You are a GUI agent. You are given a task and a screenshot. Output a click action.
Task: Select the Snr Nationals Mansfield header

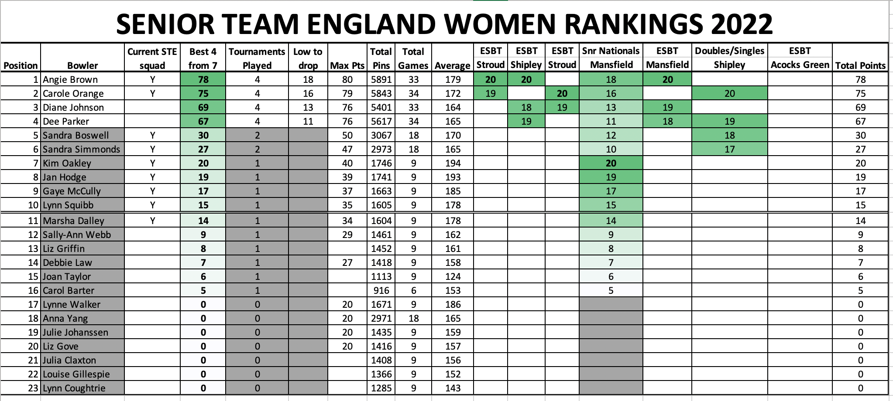611,58
